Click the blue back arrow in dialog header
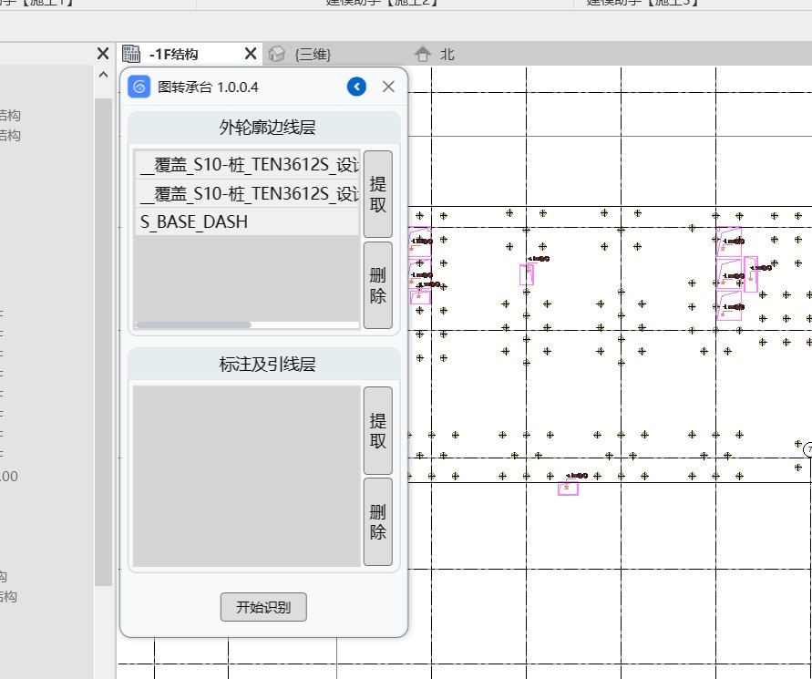This screenshot has width=812, height=679. [356, 87]
